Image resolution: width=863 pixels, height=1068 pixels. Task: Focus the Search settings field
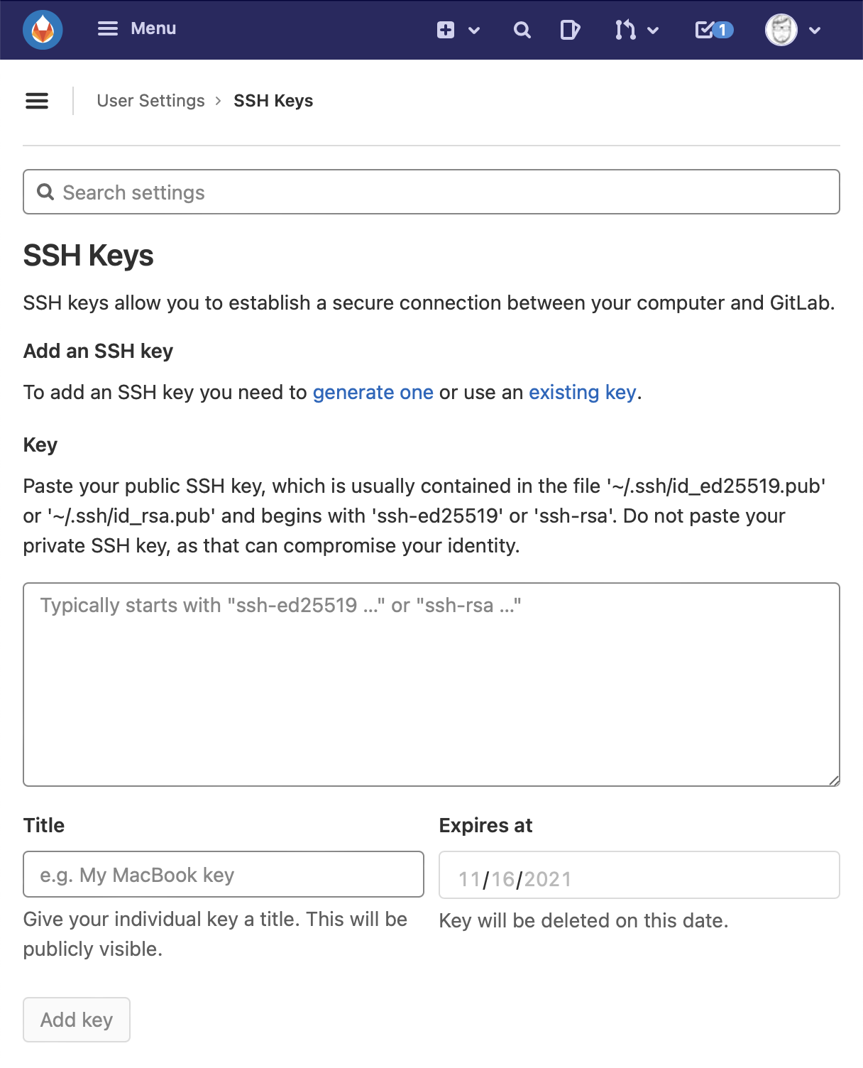tap(431, 192)
